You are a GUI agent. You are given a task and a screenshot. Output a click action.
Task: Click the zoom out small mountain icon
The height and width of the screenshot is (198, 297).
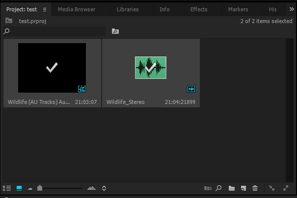tap(30, 188)
